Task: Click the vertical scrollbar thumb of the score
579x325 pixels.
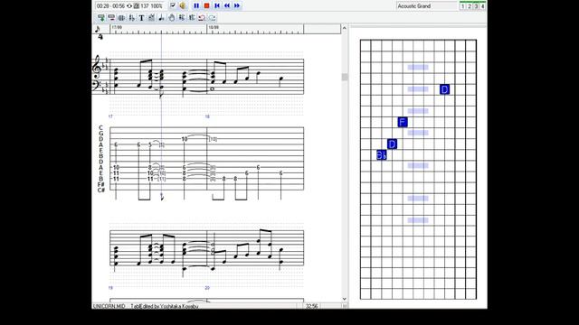Action: click(x=344, y=77)
